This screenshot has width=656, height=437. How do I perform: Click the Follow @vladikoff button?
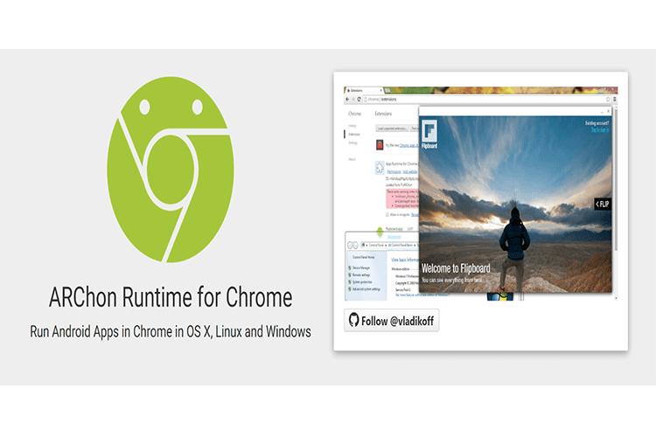391,321
